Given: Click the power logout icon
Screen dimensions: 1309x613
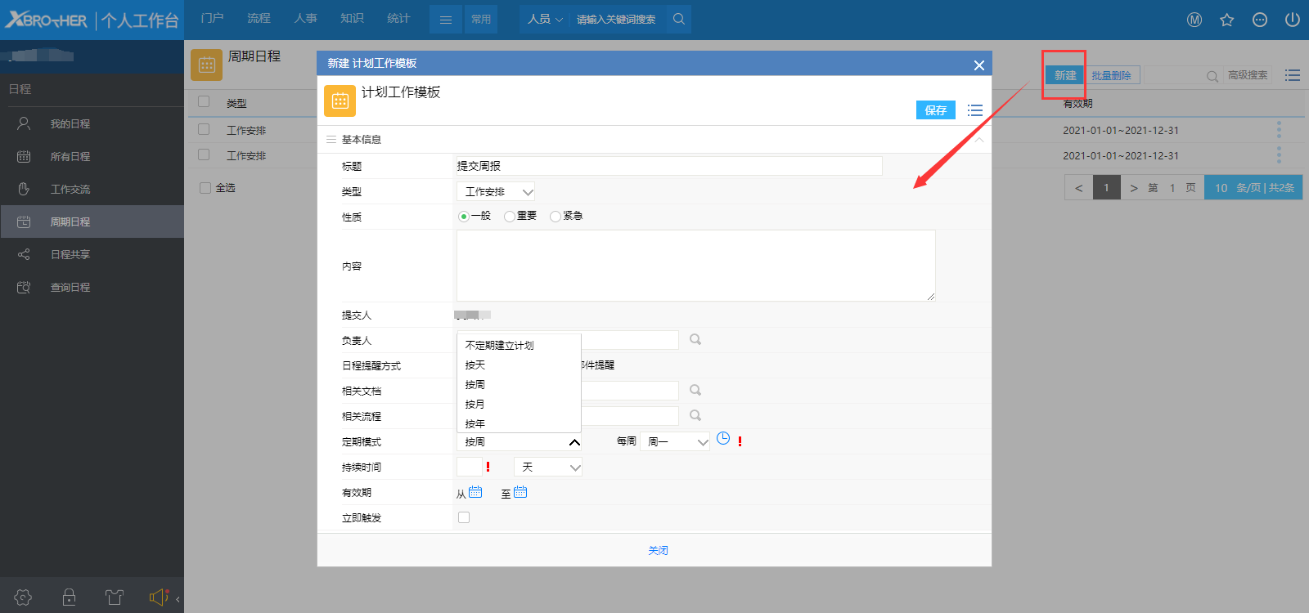Looking at the screenshot, I should (1292, 20).
